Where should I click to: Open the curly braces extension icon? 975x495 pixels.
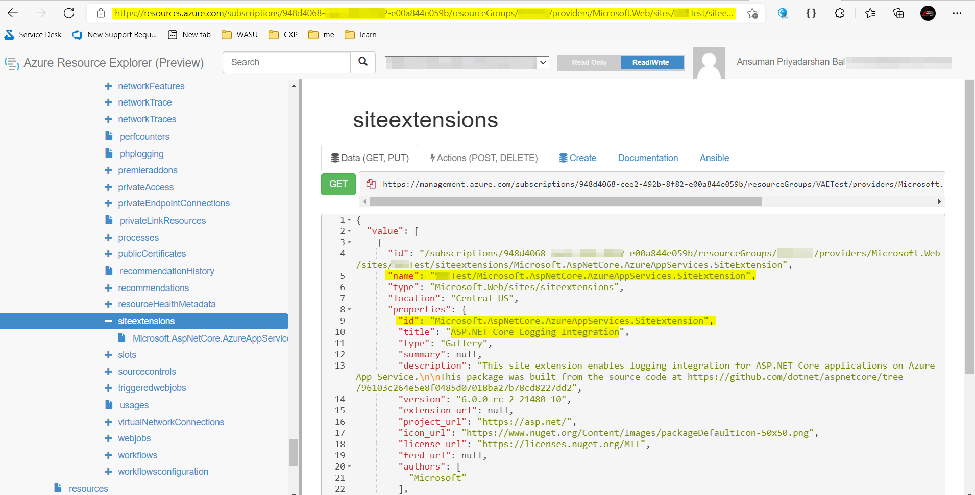click(811, 13)
